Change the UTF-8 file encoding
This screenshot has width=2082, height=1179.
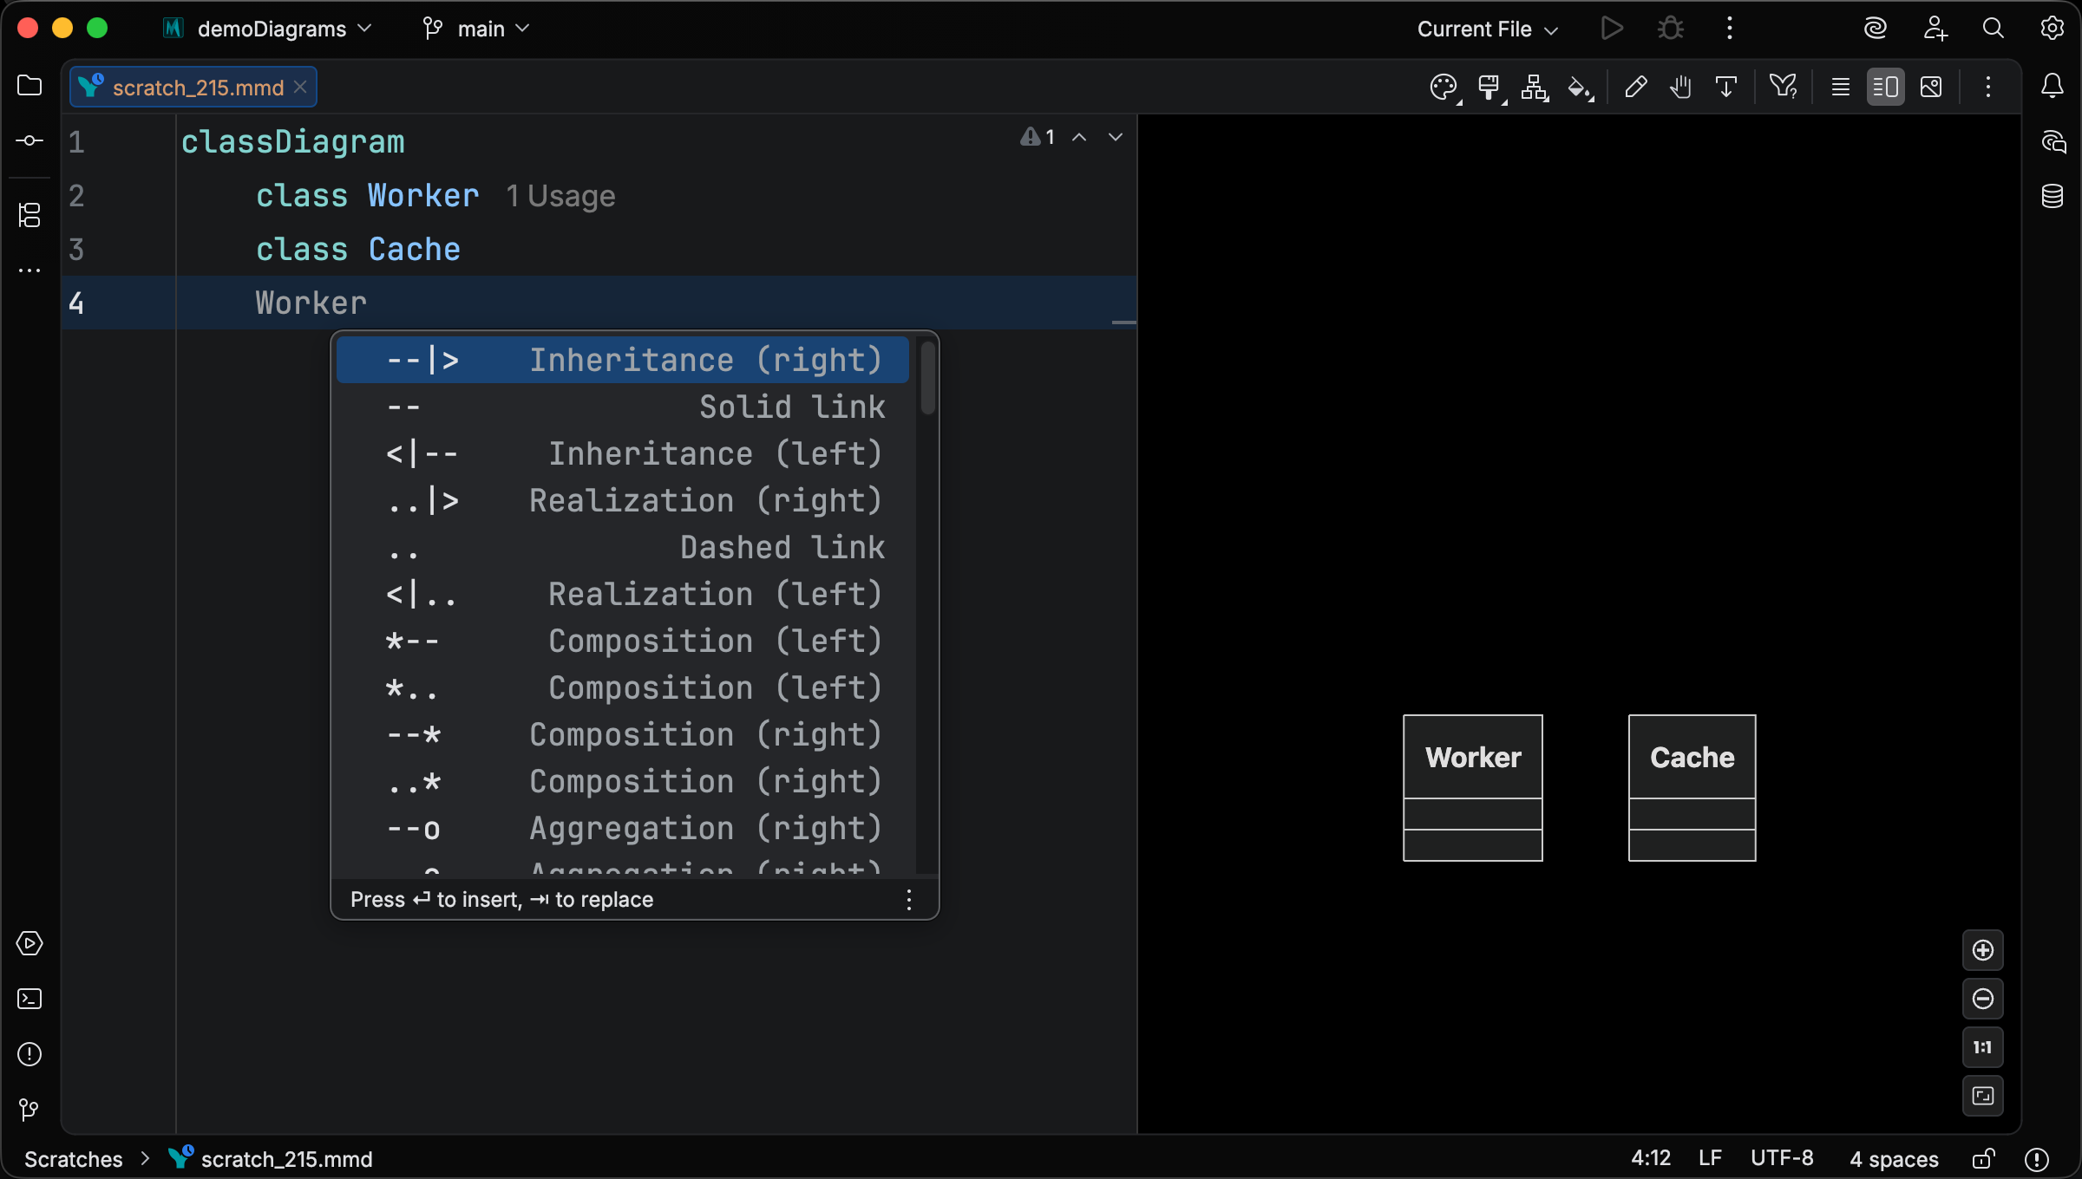pyautogui.click(x=1782, y=1159)
